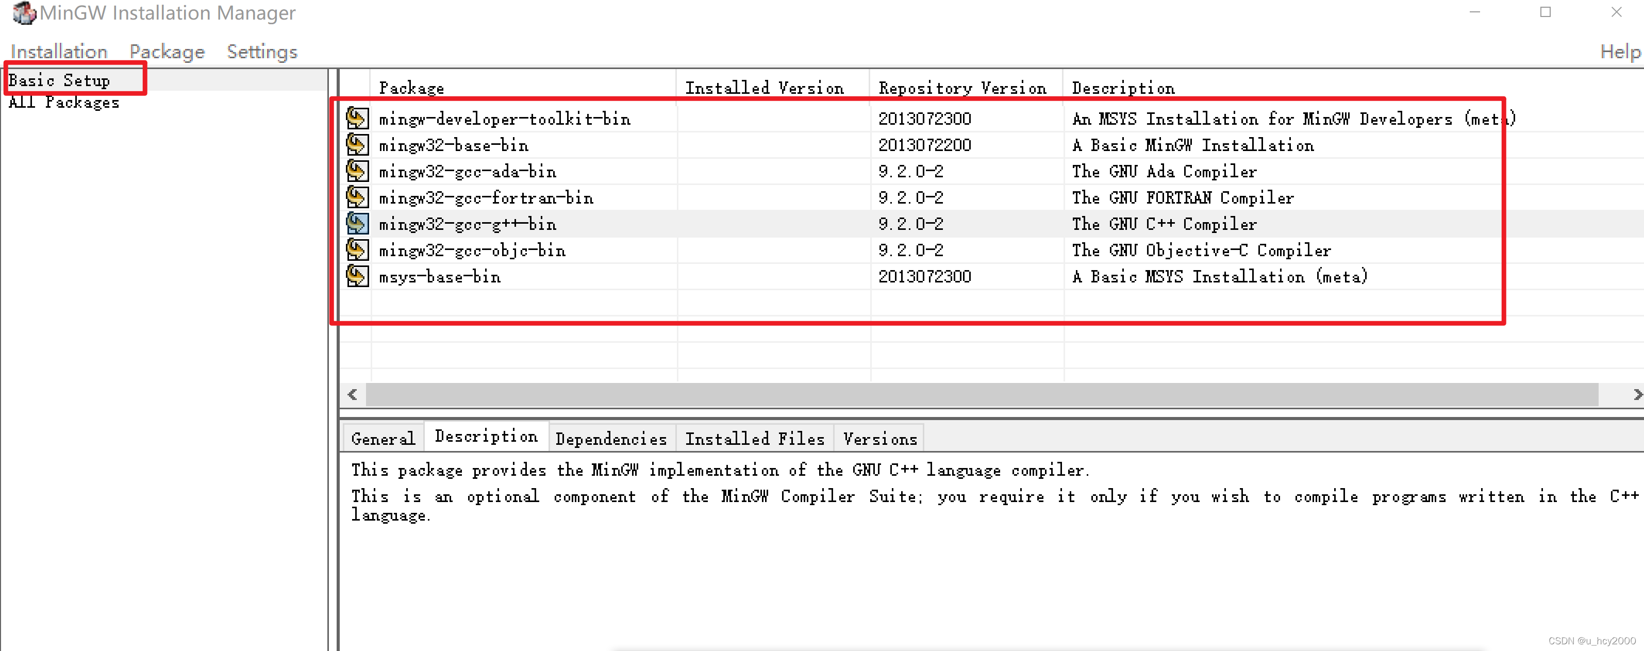
Task: Switch to the Versions tab
Action: coord(880,439)
